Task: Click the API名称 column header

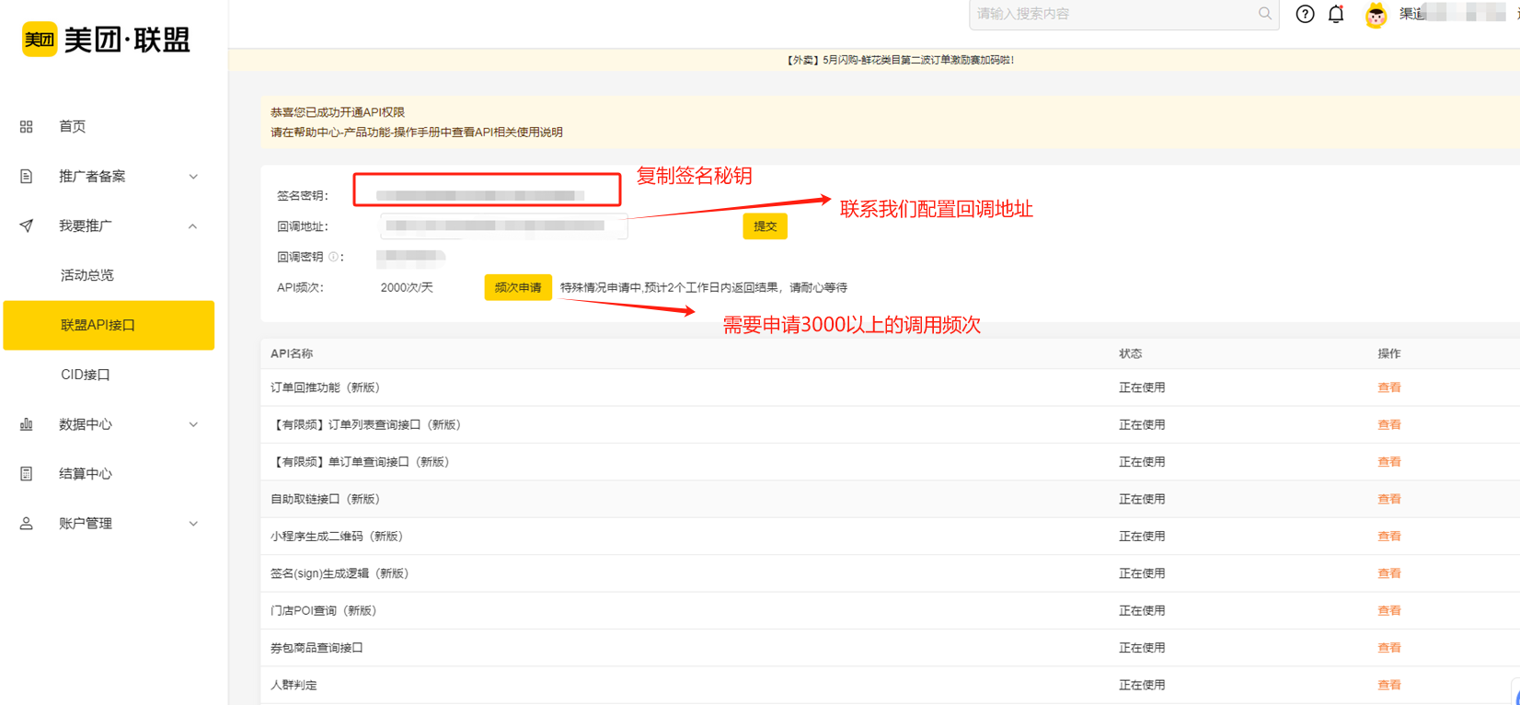Action: 292,353
